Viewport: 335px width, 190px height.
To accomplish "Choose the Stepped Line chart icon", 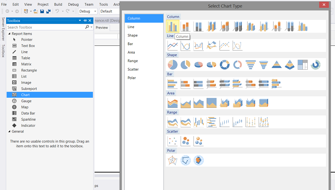I will (199, 45).
